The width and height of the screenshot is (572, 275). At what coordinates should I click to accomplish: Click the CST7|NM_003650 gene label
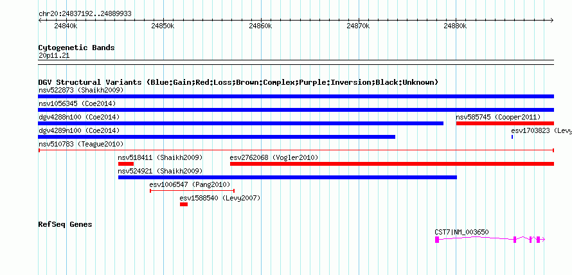(461, 232)
